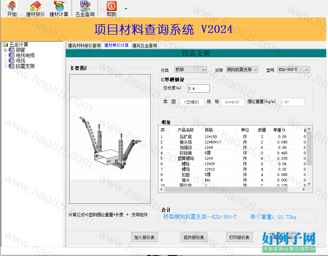The width and height of the screenshot is (328, 256).
Task: Open the toolbar overflow arrow next to 帮助
Action: coord(126,9)
